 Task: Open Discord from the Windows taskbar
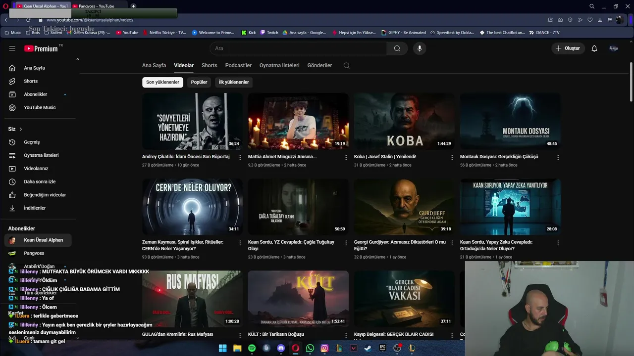(x=281, y=348)
